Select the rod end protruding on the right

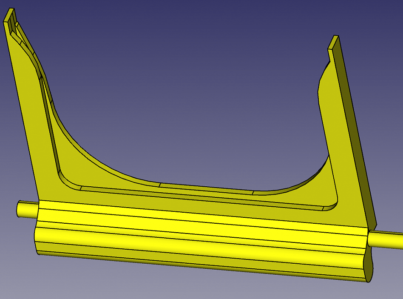pos(385,239)
